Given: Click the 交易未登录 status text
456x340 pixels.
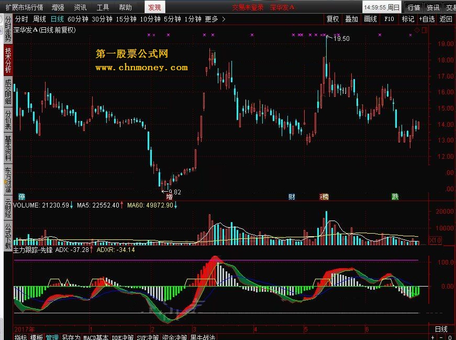Looking at the screenshot, I should click(x=248, y=7).
